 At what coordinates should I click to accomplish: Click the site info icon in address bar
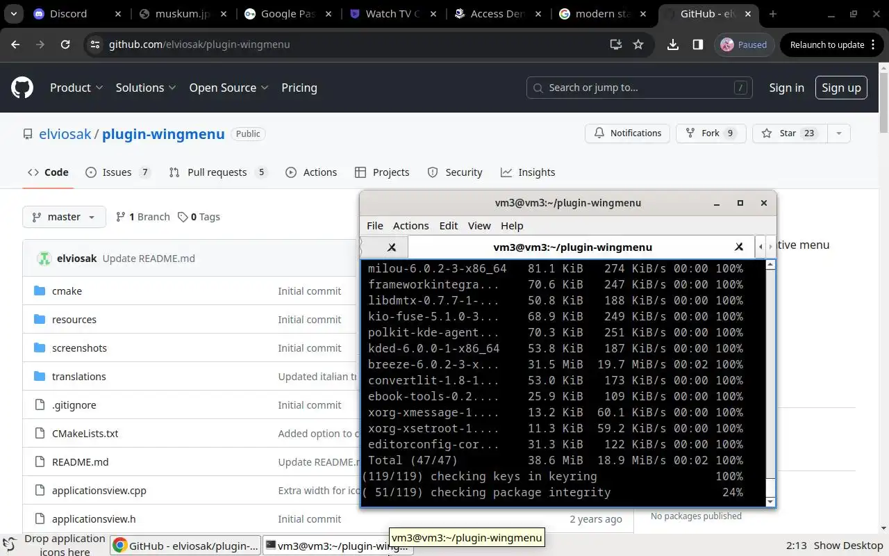click(95, 44)
